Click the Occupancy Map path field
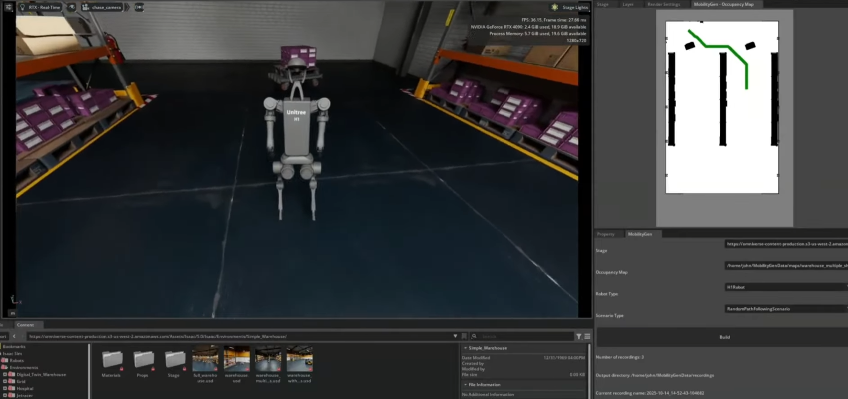The height and width of the screenshot is (399, 848). pyautogui.click(x=786, y=266)
